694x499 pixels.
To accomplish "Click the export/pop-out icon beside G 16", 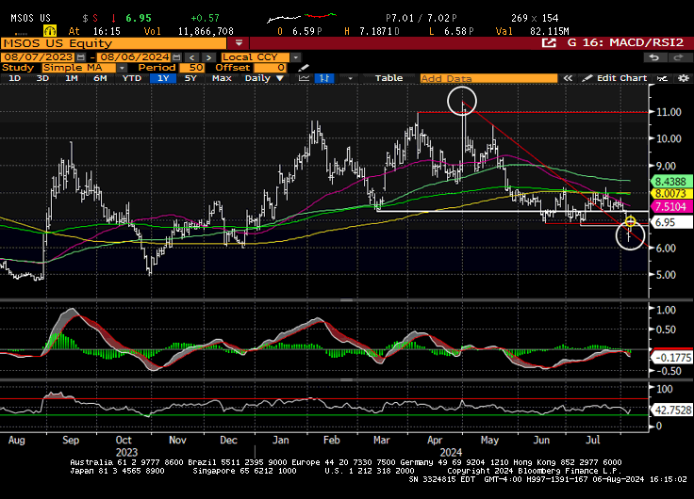I will coord(549,43).
